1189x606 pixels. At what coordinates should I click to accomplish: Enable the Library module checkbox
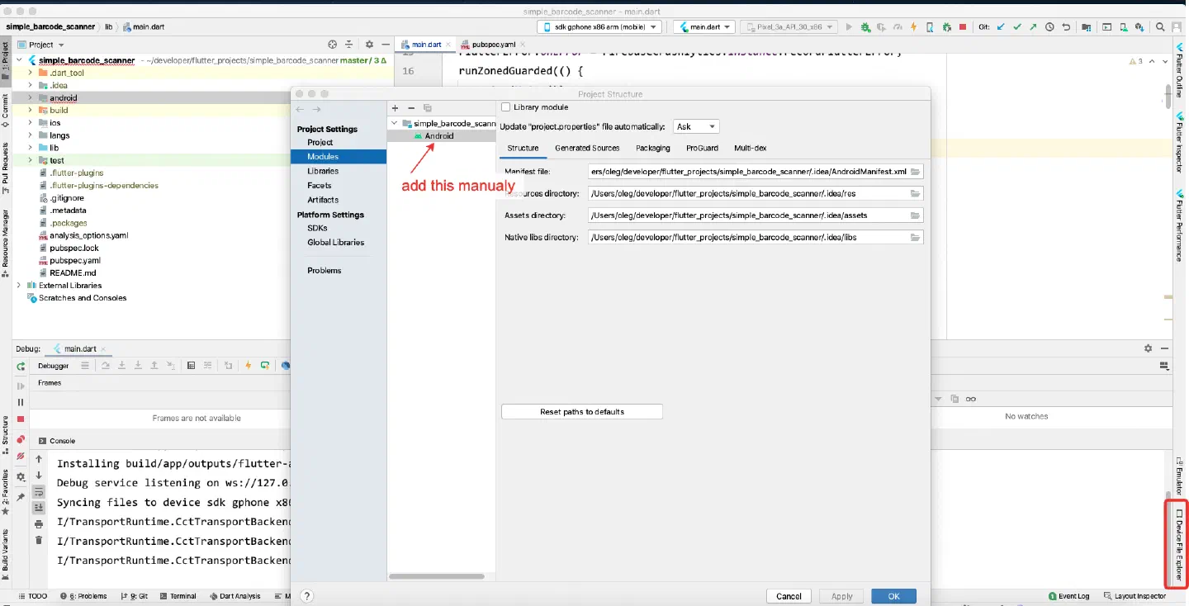(x=505, y=107)
